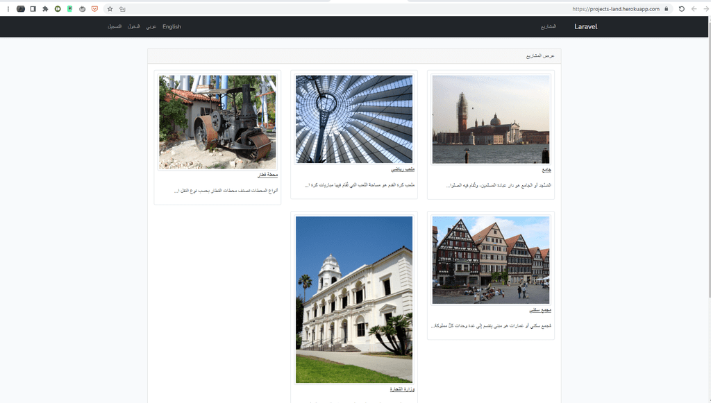The width and height of the screenshot is (711, 403).
Task: Click the green circle extension icon
Action: click(58, 8)
